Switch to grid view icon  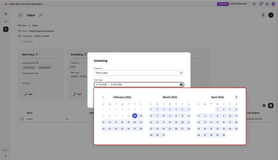pos(264,106)
